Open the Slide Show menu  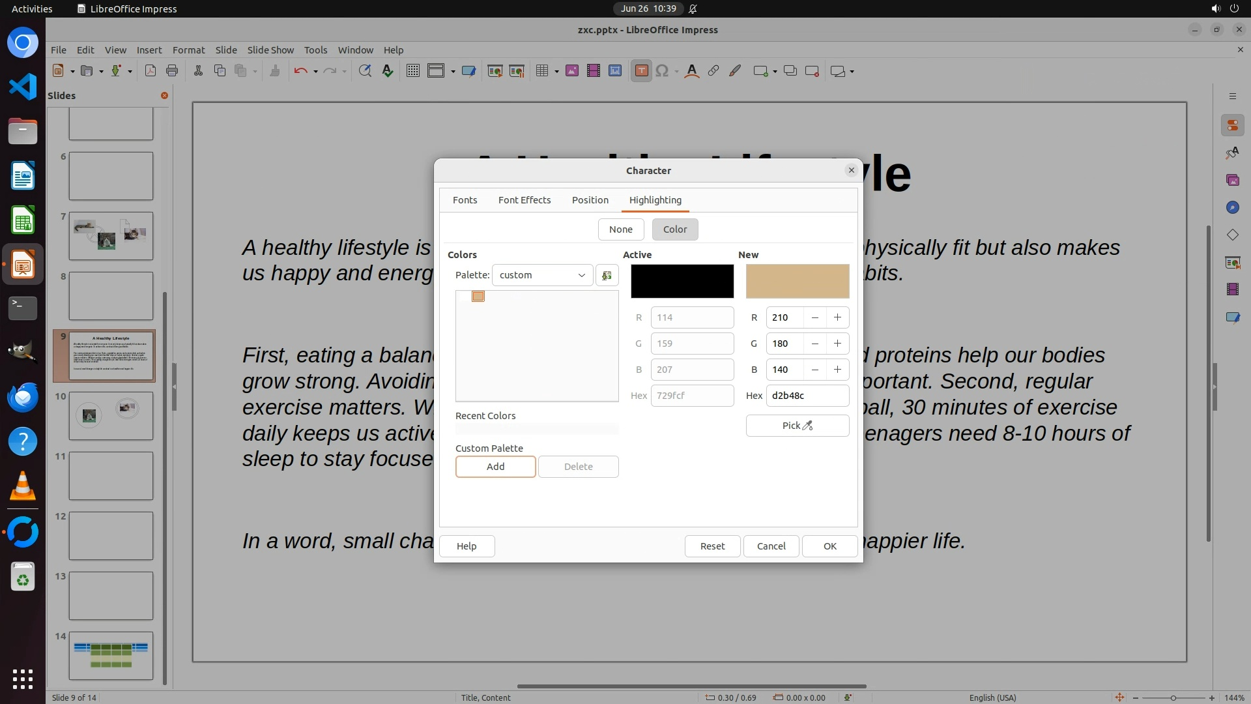(x=270, y=50)
